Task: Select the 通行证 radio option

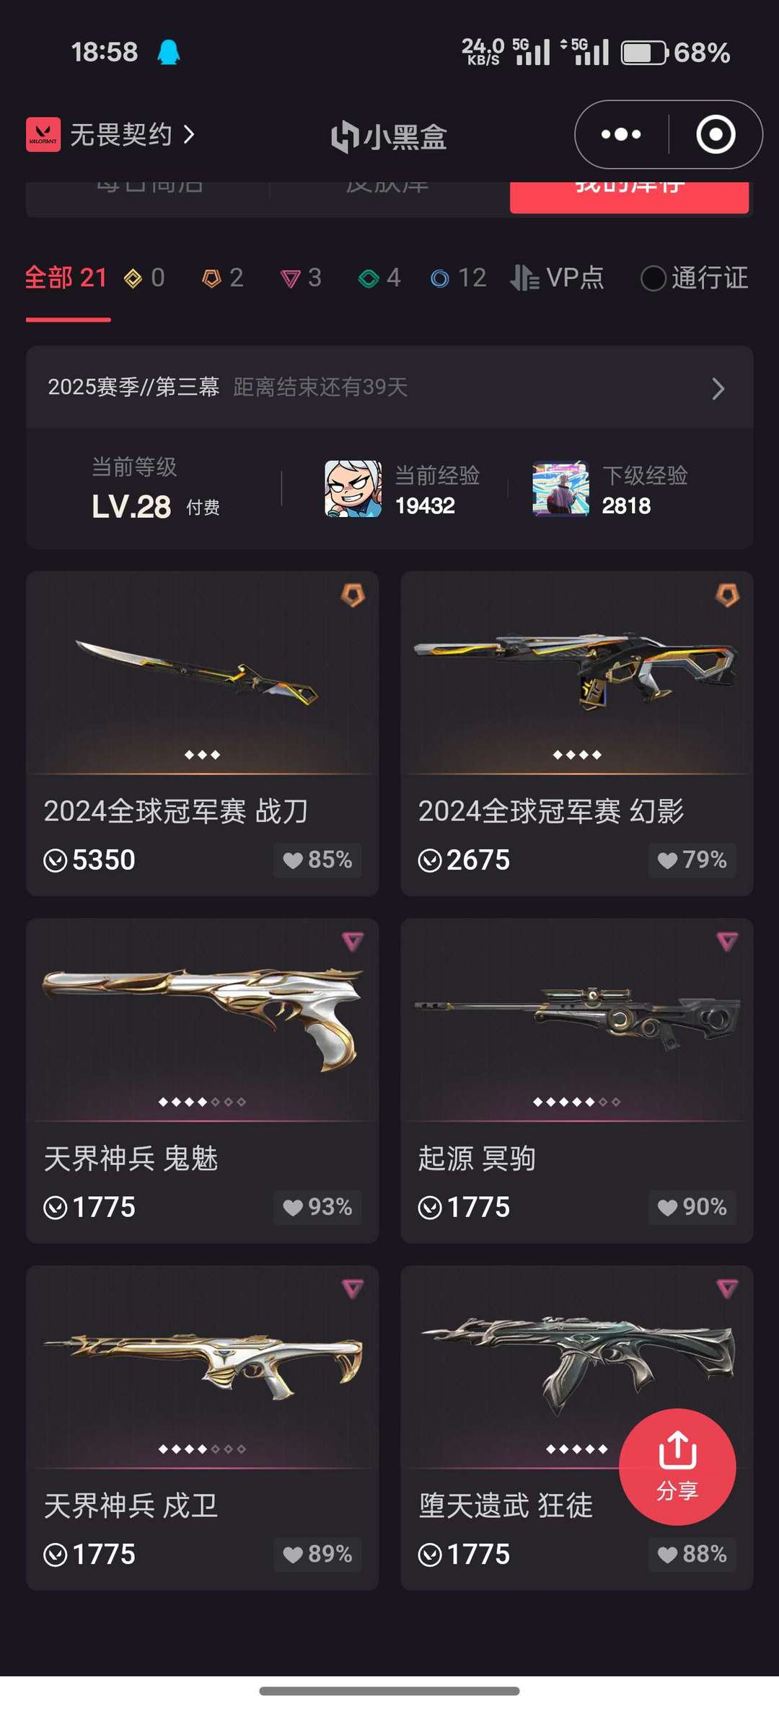Action: [695, 278]
